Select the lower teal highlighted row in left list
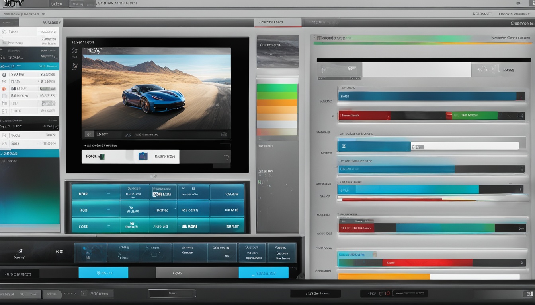The width and height of the screenshot is (535, 305). [x=29, y=153]
